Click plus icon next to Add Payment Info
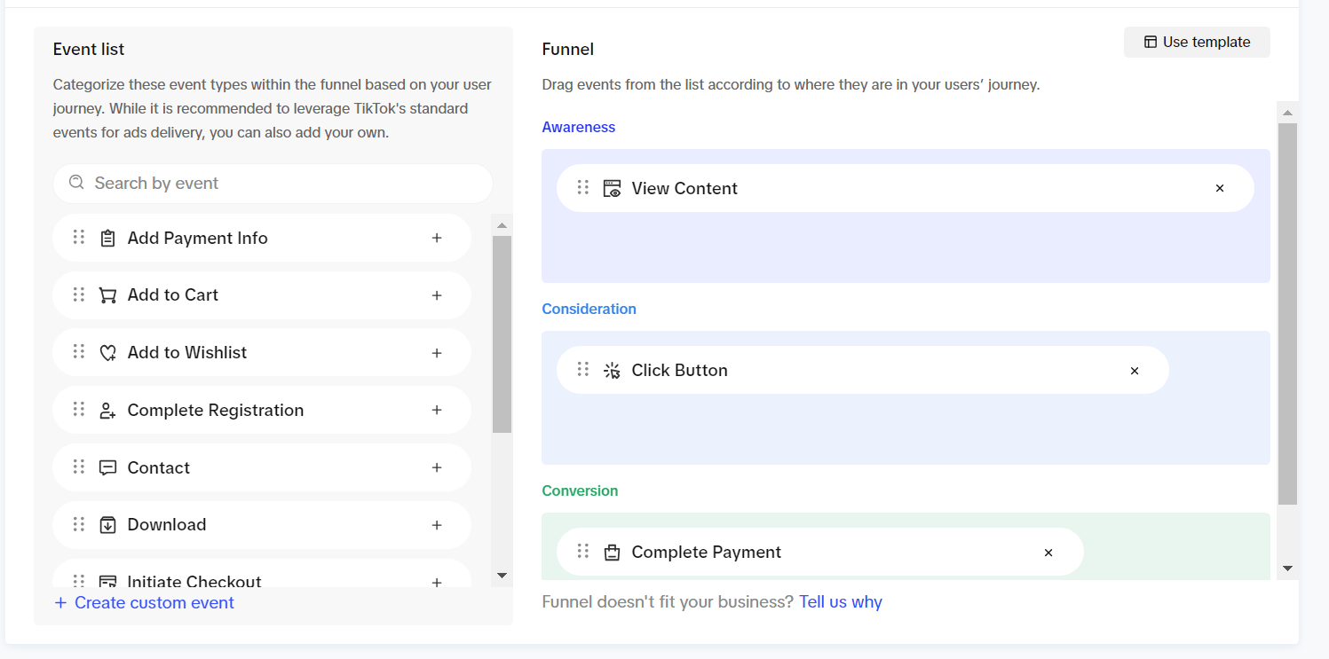The height and width of the screenshot is (659, 1329). pyautogui.click(x=436, y=238)
